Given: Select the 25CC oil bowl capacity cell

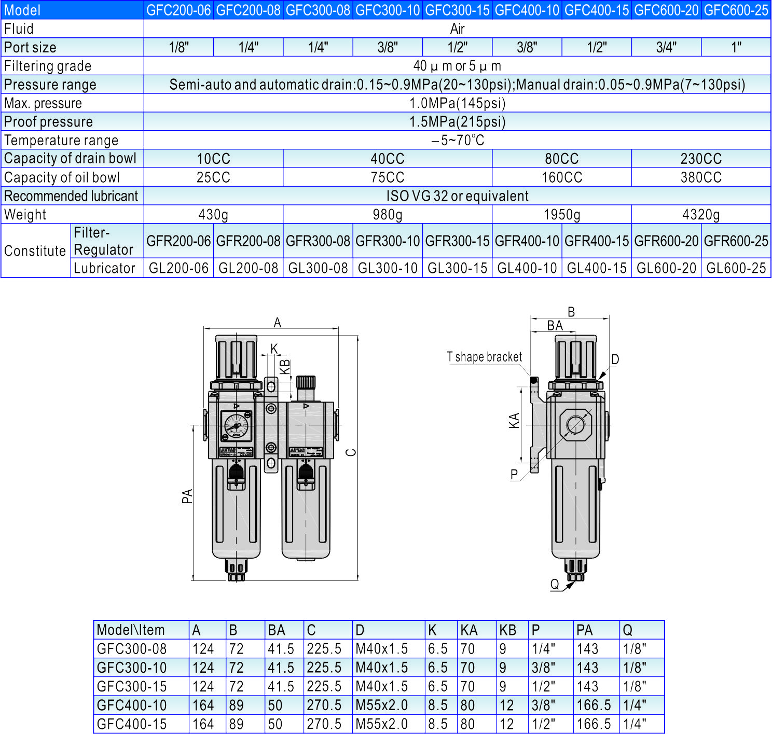Looking at the screenshot, I should pos(213,177).
